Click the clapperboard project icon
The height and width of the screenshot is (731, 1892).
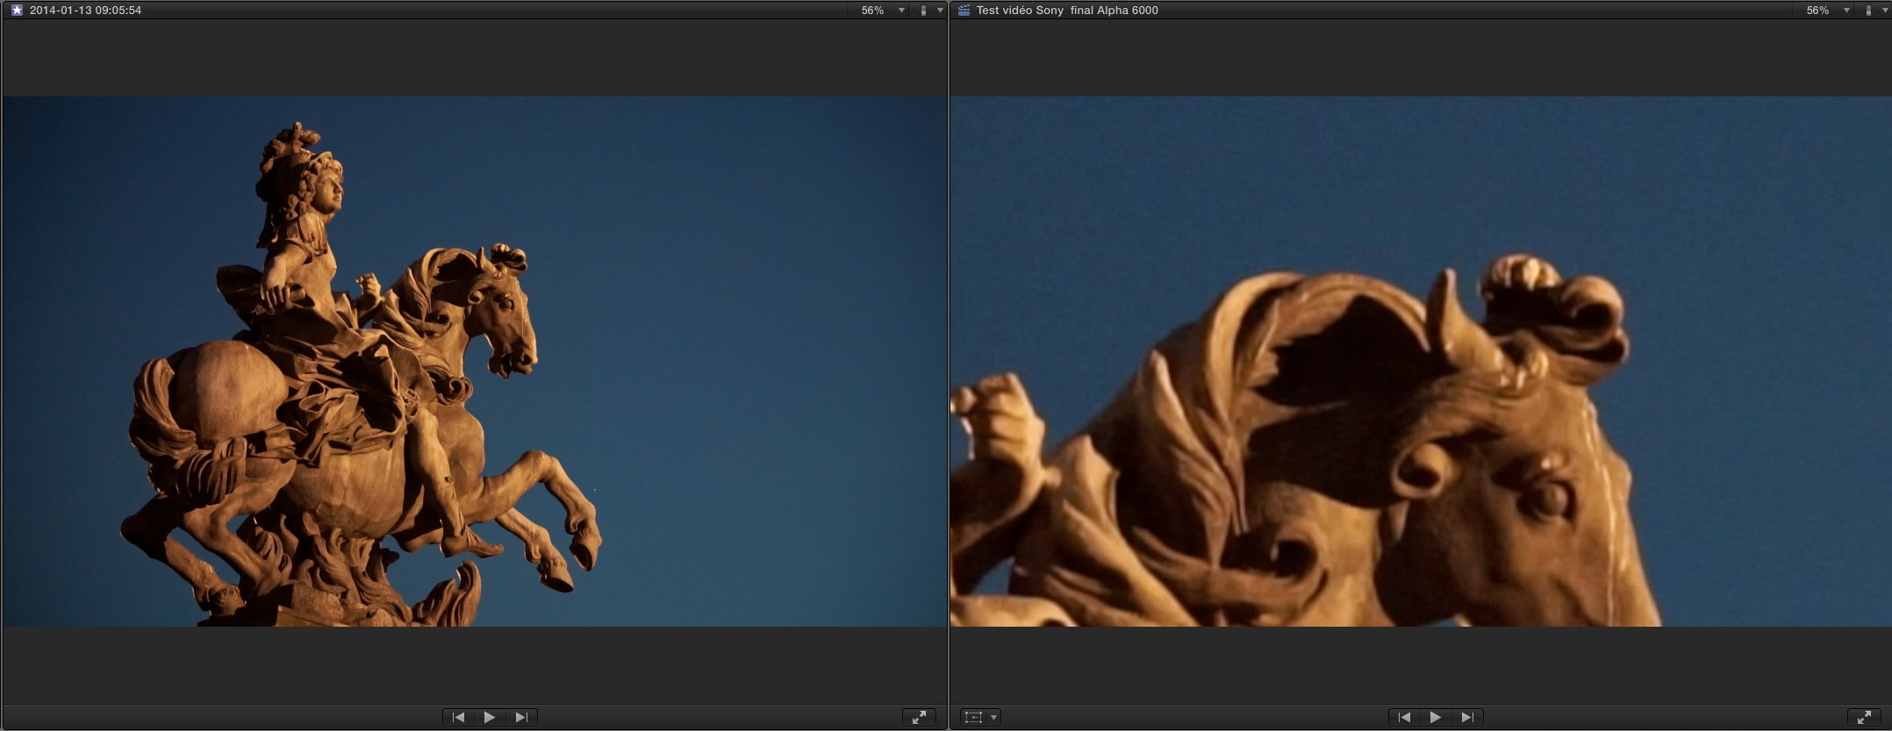tap(964, 11)
